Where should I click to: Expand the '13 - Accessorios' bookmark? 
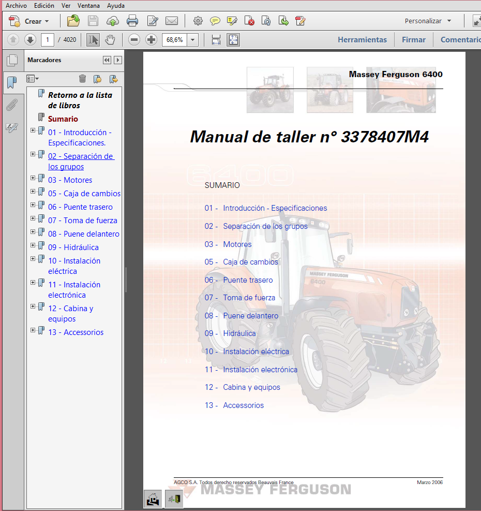click(x=33, y=330)
